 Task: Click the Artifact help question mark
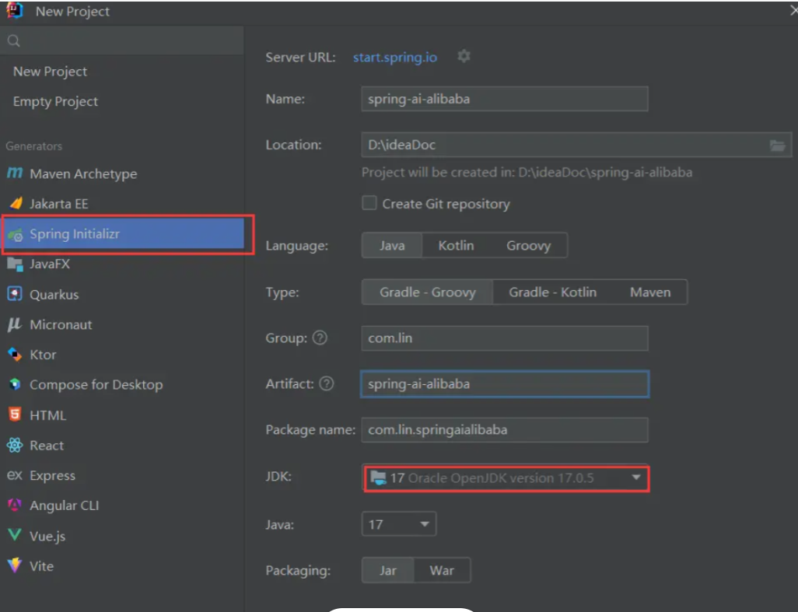326,383
